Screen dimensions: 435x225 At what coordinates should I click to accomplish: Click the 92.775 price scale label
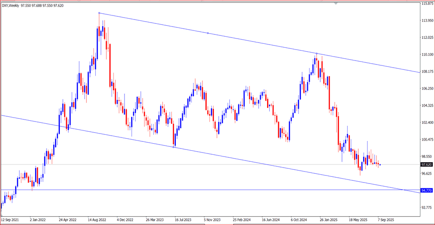[x=427, y=207]
